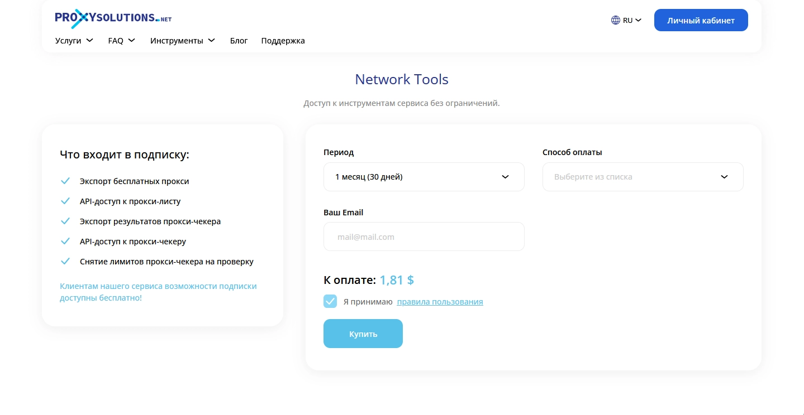Screen dimensions: 804x415
Task: Follow the правила пользования link
Action: pos(440,302)
